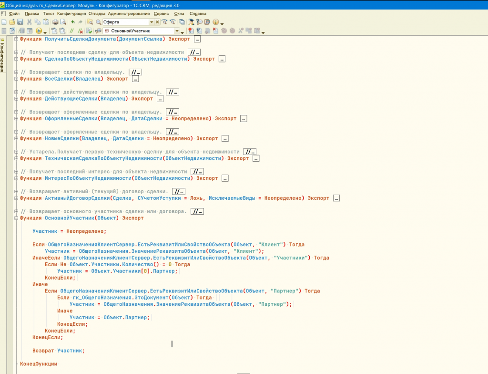The image size is (488, 374).
Task: Expand function ВсеСделки
Action: click(x=16, y=79)
